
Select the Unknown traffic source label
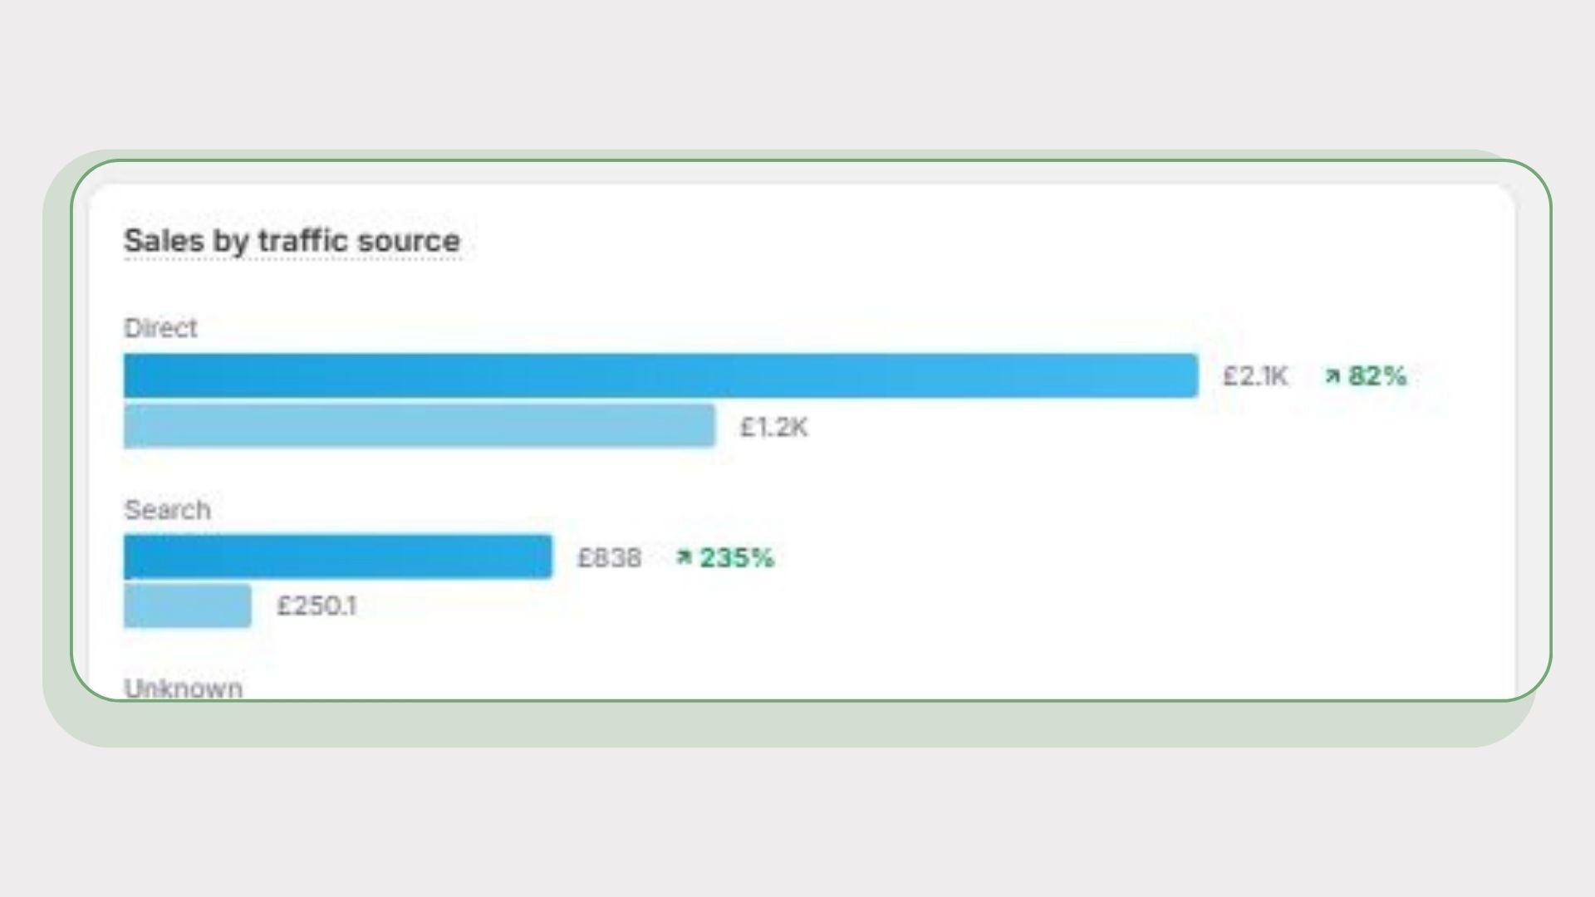click(x=184, y=688)
